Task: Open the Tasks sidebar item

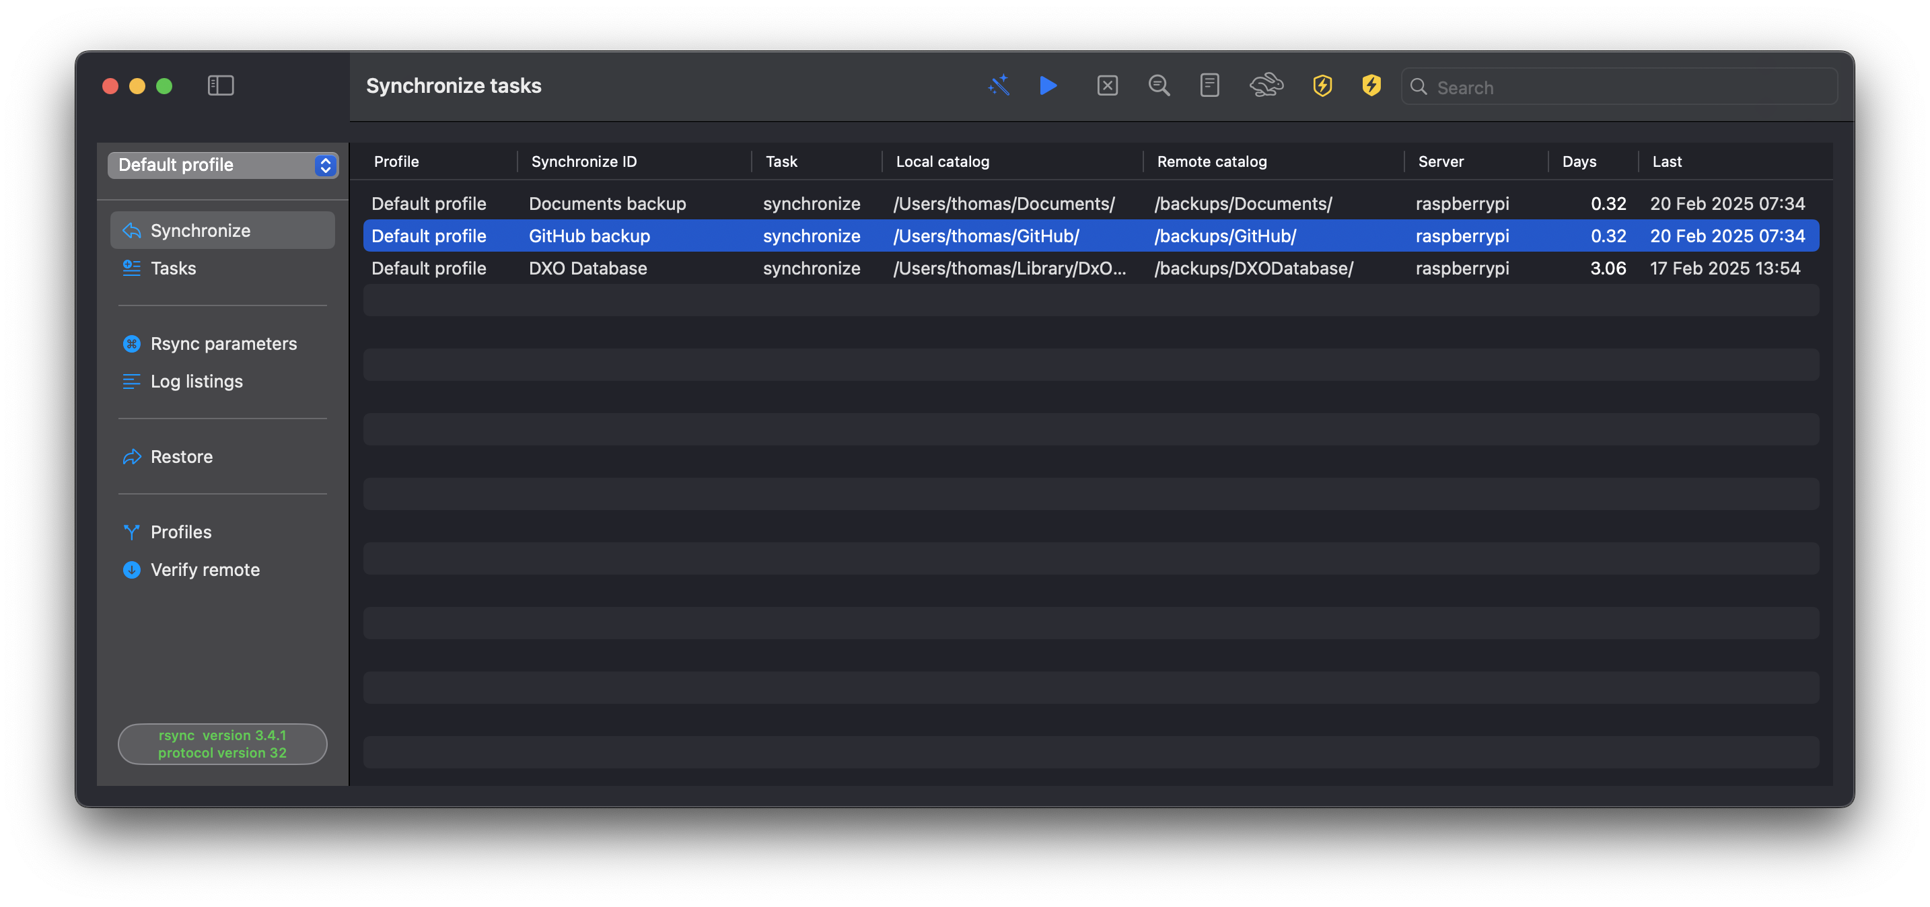Action: click(x=223, y=268)
